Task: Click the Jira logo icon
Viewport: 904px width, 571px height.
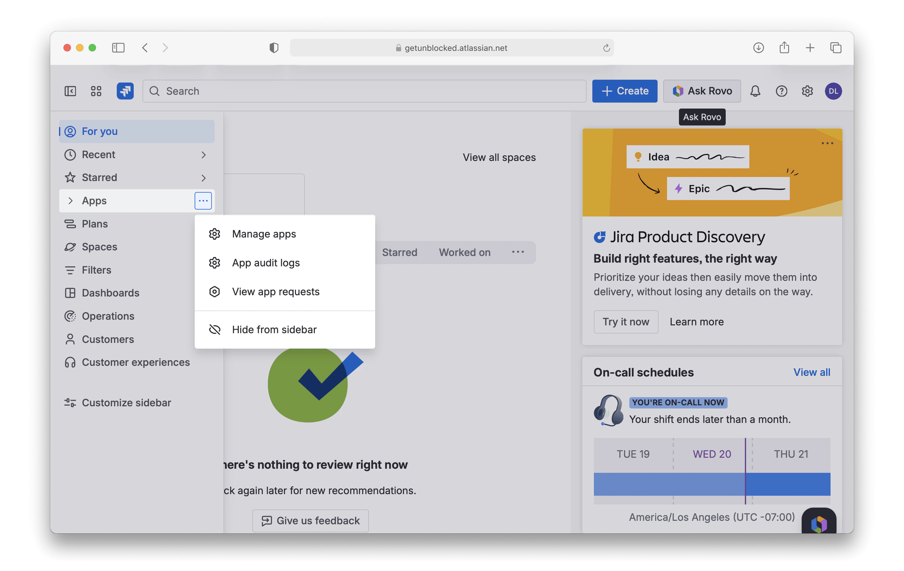Action: (125, 91)
